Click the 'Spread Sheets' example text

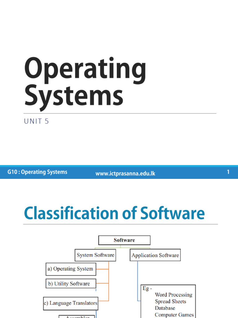[170, 301]
